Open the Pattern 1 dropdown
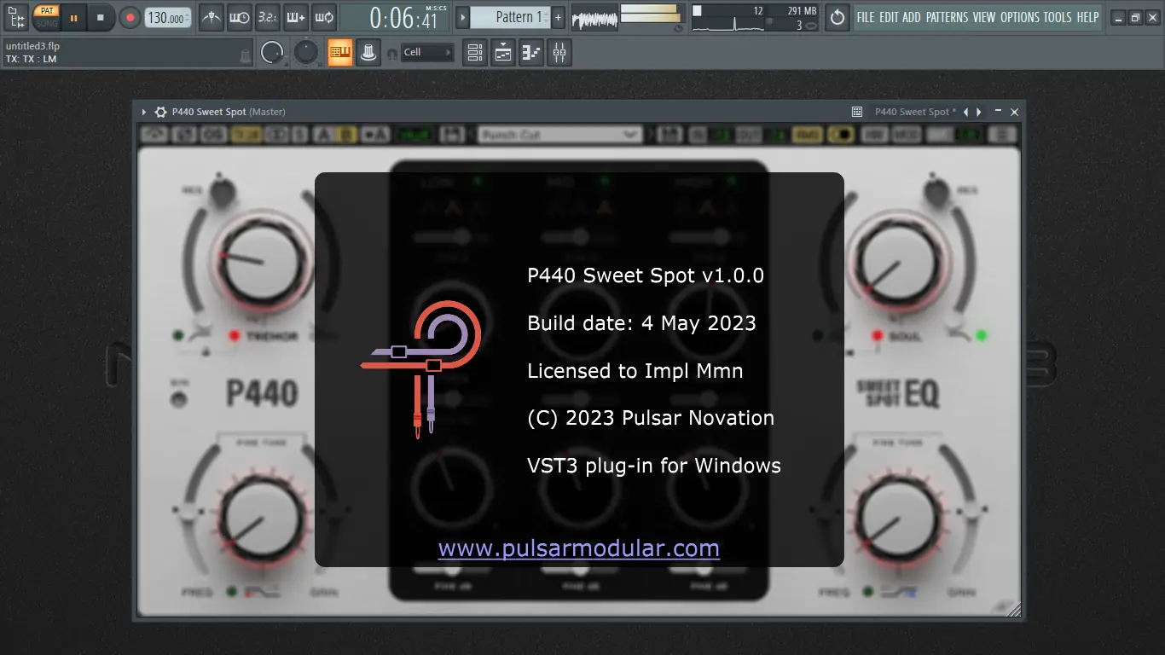 pyautogui.click(x=510, y=17)
